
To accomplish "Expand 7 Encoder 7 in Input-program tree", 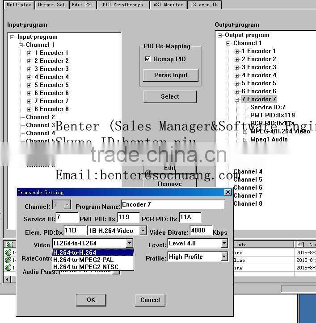I will 29,101.
